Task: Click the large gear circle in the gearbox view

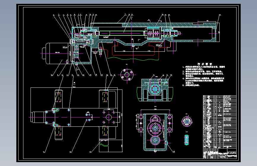Action: tap(155, 128)
